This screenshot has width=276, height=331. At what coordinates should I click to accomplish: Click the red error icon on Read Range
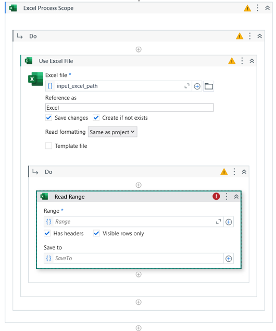[x=216, y=197]
